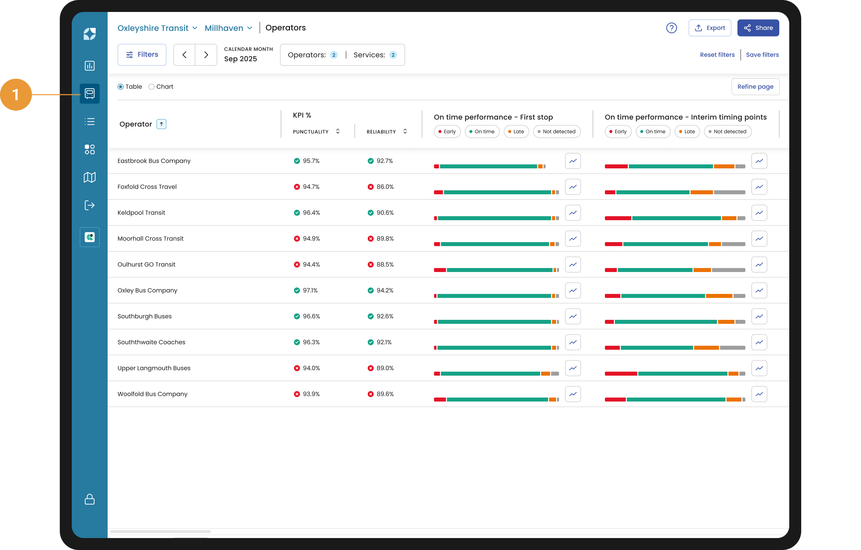Click the Reset filters link
Image resolution: width=861 pixels, height=550 pixels.
(x=717, y=55)
